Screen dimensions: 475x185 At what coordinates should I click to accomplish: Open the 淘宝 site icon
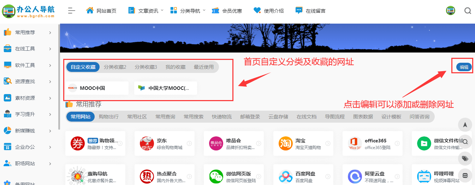pyautogui.click(x=285, y=143)
